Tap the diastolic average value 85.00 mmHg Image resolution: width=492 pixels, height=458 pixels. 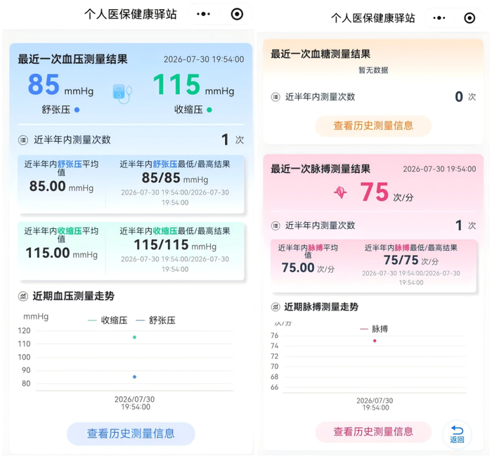pos(62,186)
